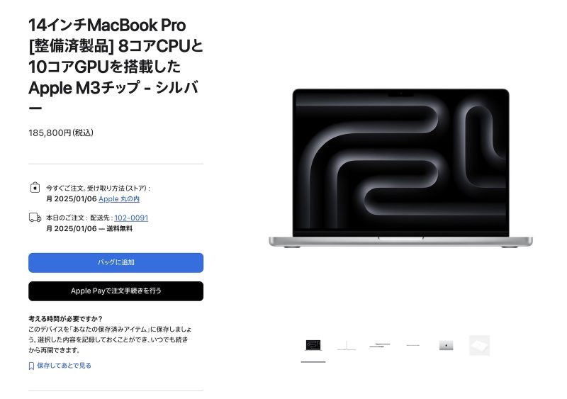Screen dimensions: 567x399
Task: Select the side-profile open laptop thumbnail
Action: click(347, 345)
